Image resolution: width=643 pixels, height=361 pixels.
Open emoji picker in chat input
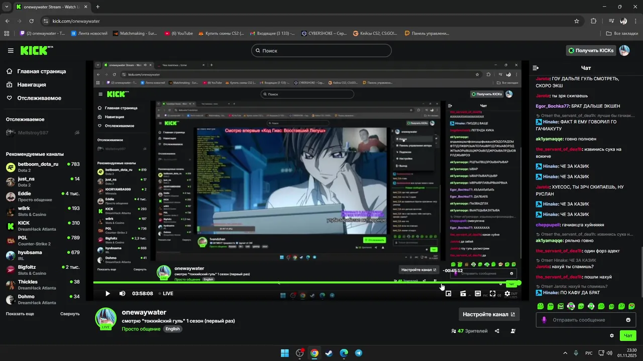628,320
